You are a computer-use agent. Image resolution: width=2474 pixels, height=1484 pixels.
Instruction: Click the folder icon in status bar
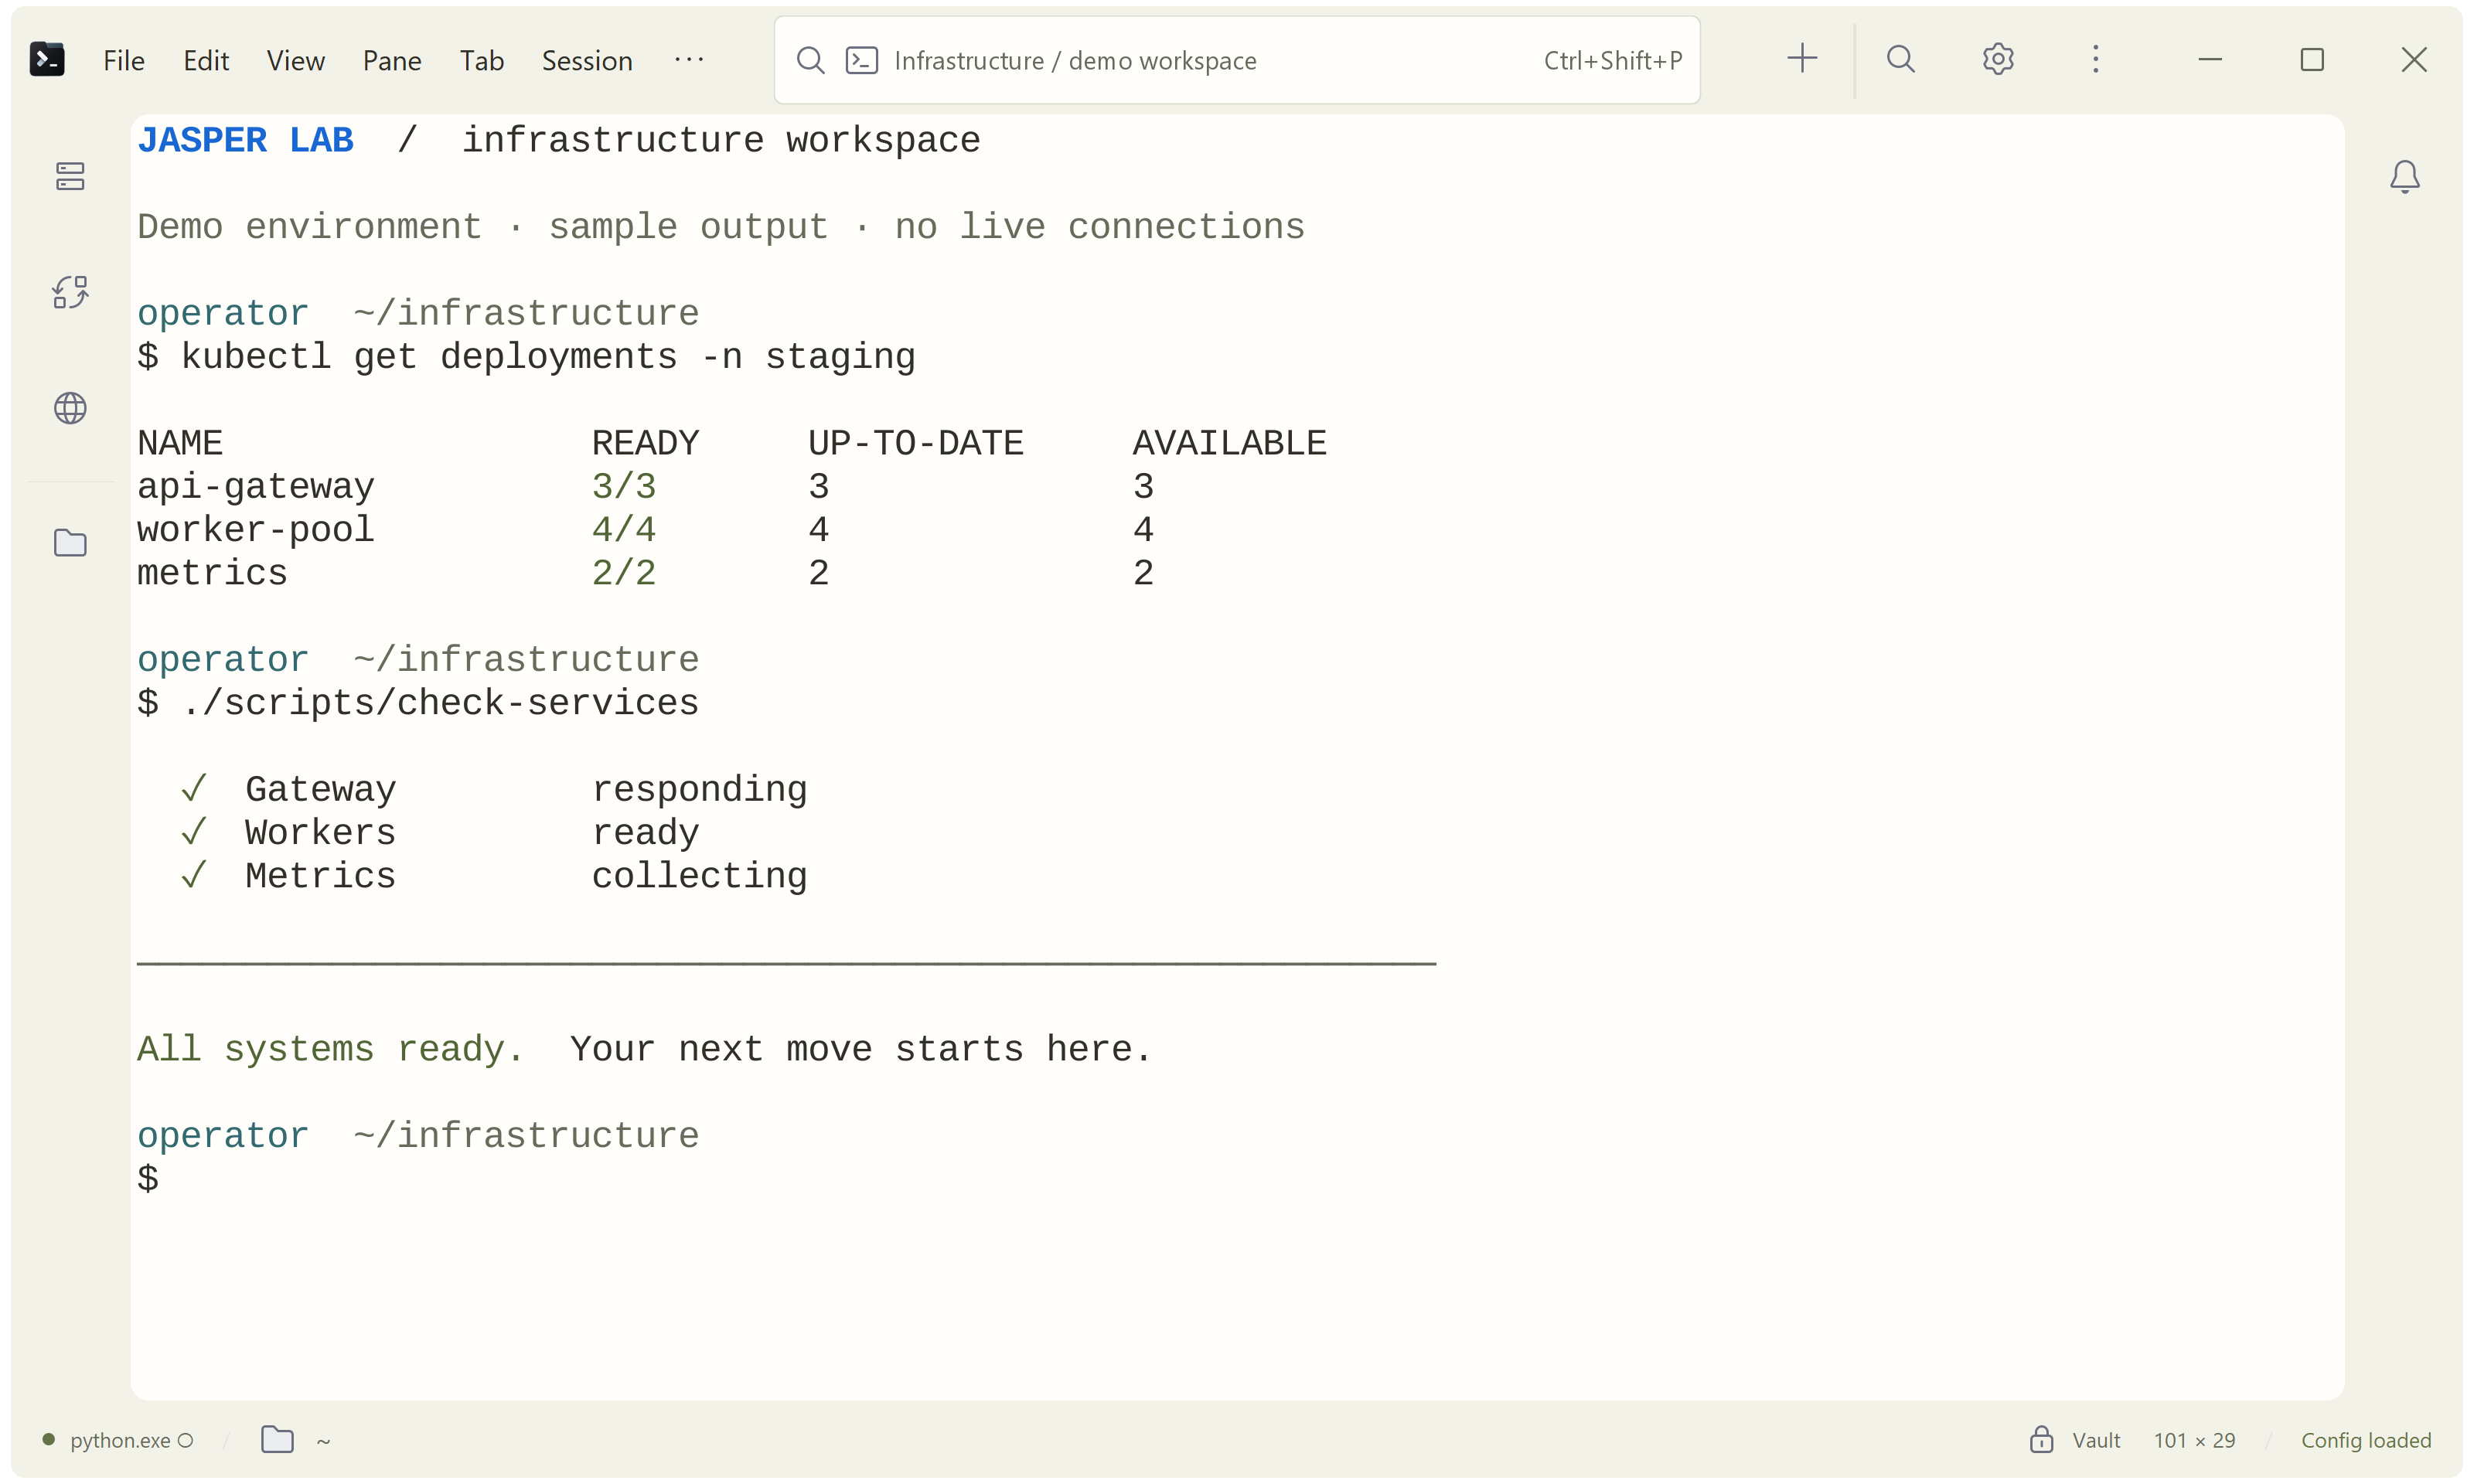point(277,1439)
